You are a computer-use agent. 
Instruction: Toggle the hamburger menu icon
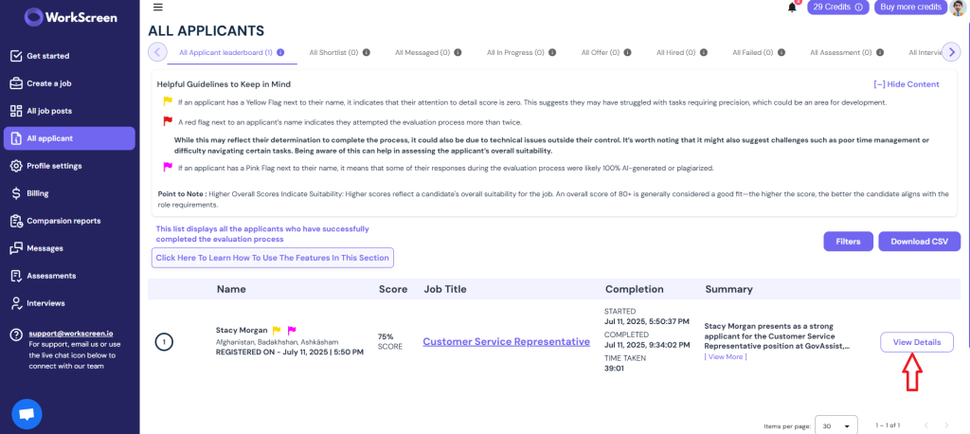point(158,8)
